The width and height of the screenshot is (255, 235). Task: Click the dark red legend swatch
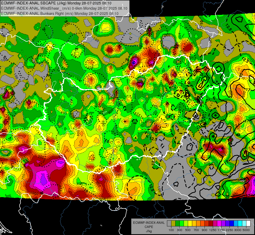pos(211,224)
